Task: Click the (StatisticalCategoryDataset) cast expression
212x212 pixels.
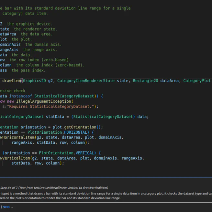Action: pos(103,117)
